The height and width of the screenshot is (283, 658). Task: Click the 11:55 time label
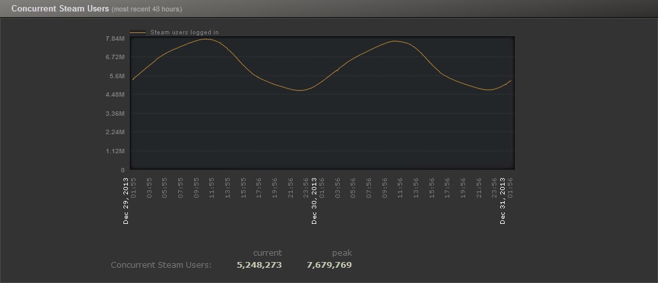point(212,187)
